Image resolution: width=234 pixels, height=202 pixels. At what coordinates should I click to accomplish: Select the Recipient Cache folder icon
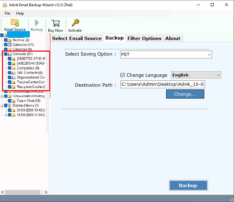tap(13, 87)
